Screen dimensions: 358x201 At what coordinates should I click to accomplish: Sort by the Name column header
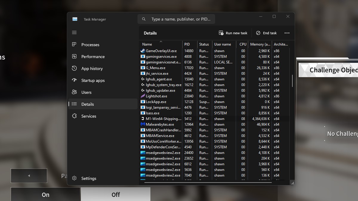(147, 44)
